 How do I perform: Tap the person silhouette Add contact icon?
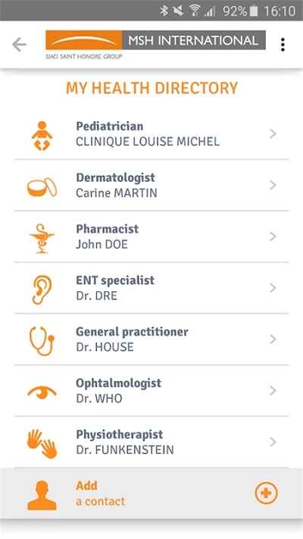[x=42, y=495]
